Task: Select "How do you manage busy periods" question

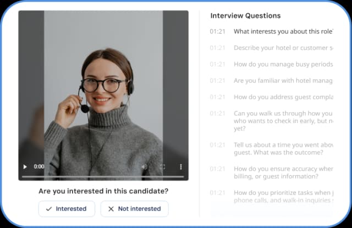Action: [271, 64]
